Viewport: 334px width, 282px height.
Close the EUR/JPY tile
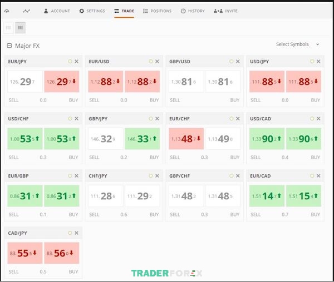tap(76, 62)
